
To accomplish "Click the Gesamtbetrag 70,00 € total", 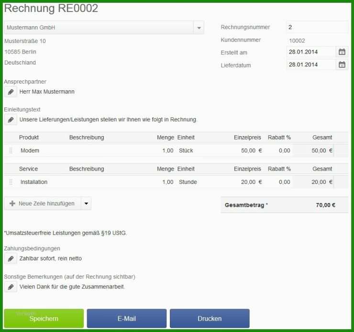I will click(326, 205).
